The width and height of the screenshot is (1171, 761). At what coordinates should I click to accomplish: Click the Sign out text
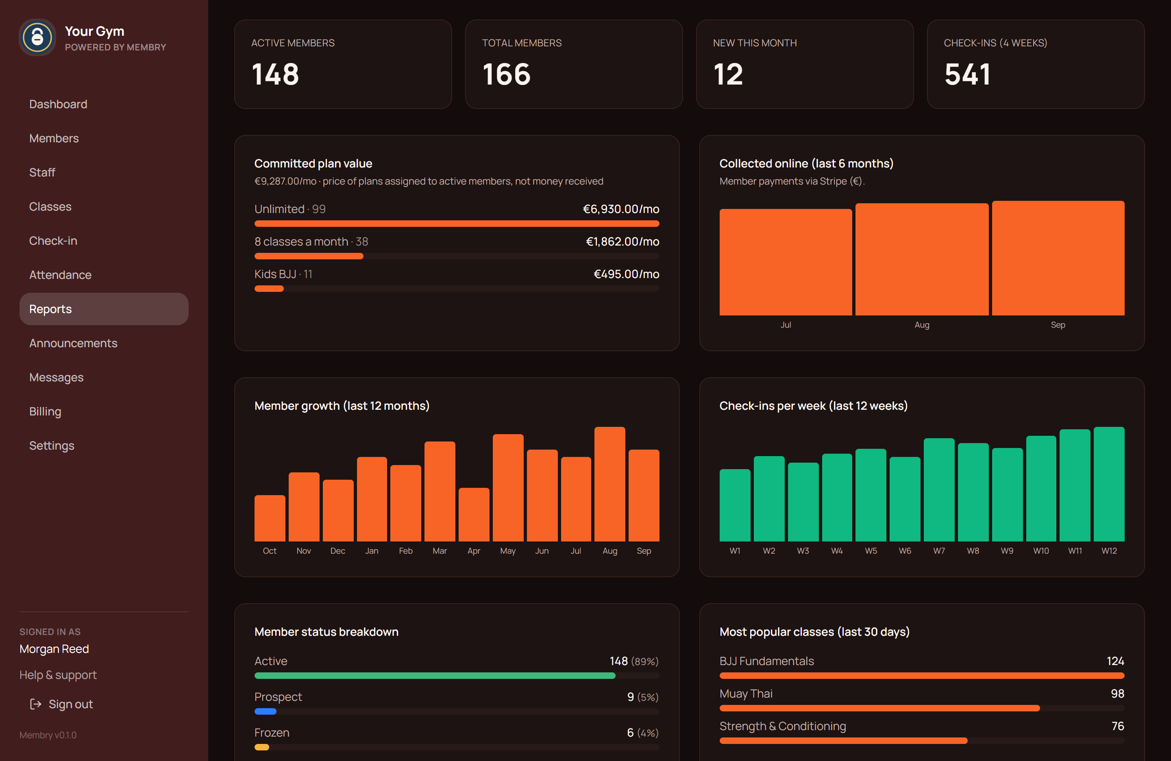pyautogui.click(x=70, y=704)
